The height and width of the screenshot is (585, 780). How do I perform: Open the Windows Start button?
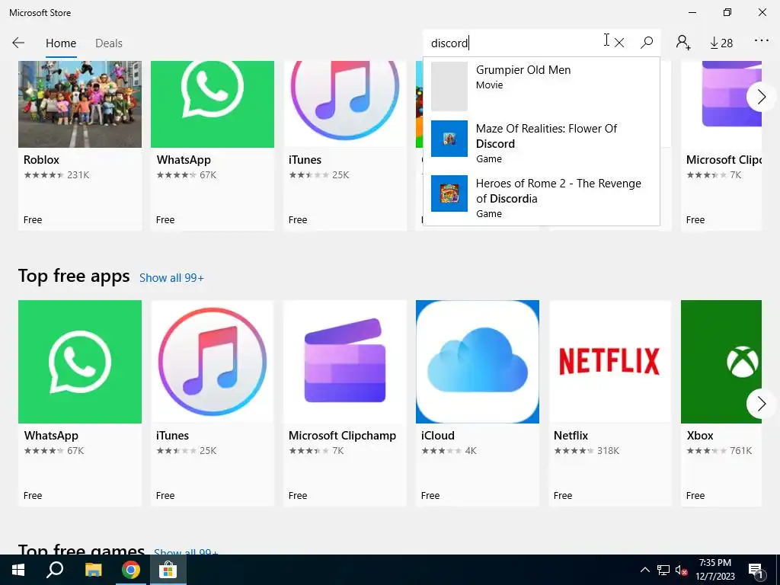pyautogui.click(x=18, y=570)
